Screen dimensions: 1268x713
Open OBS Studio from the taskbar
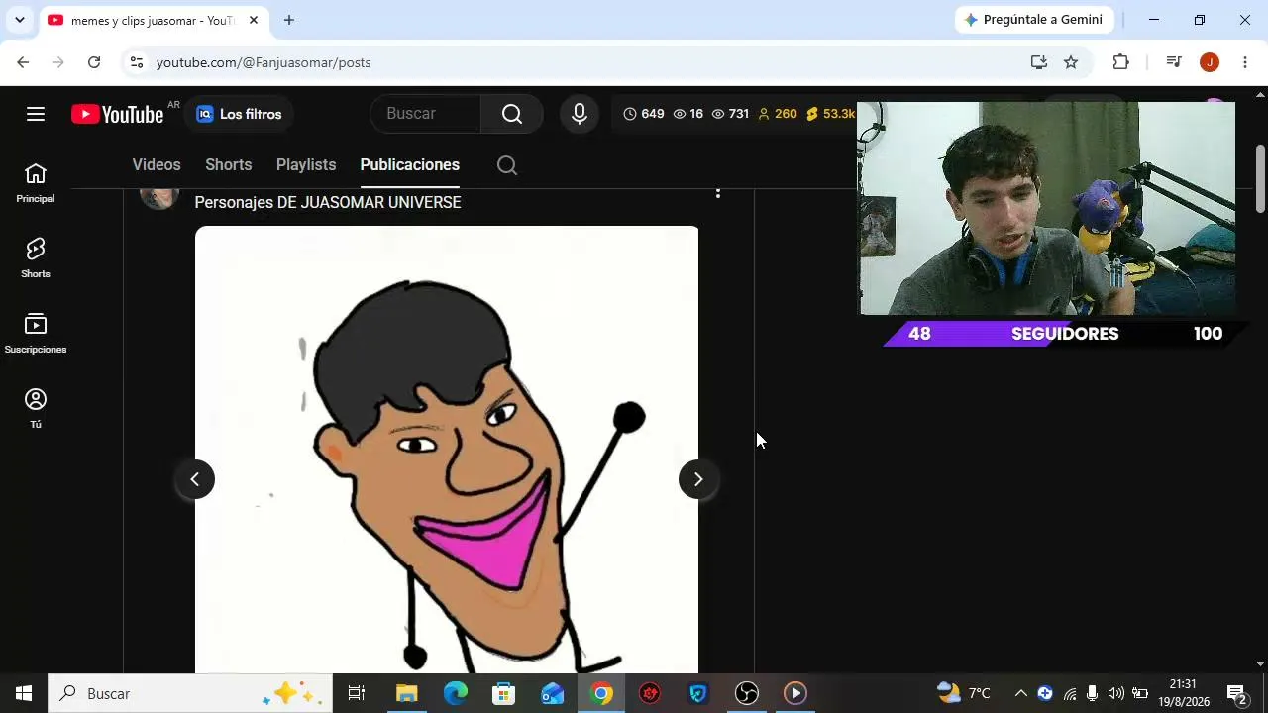pyautogui.click(x=747, y=693)
